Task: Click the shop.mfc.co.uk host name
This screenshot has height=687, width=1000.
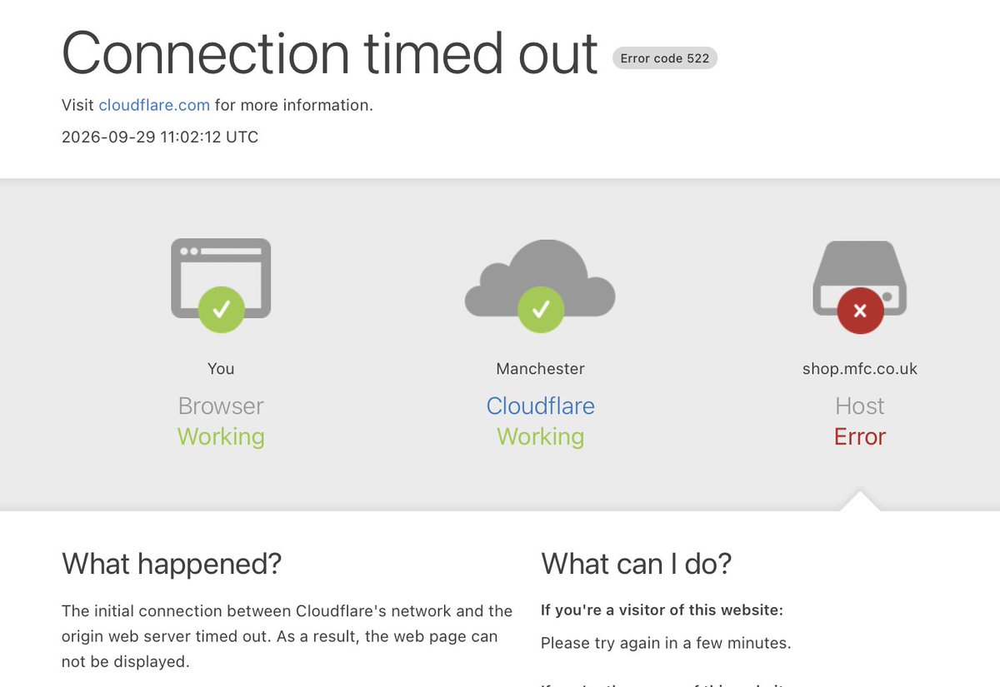Action: (x=860, y=368)
